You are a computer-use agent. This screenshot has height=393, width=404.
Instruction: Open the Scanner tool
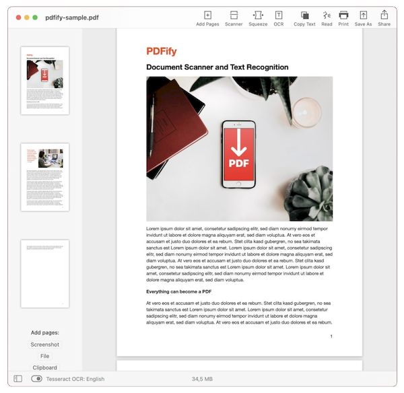[234, 15]
